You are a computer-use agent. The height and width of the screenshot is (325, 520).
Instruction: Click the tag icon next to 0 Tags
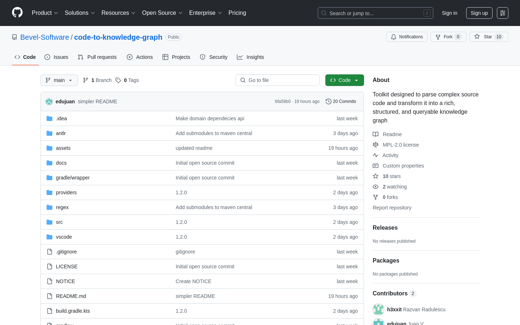pyautogui.click(x=118, y=80)
